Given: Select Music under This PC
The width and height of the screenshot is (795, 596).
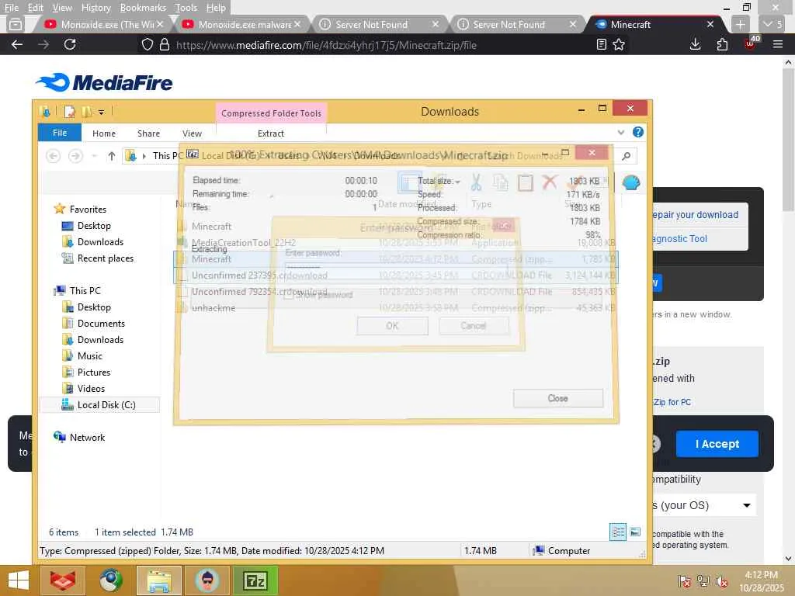Looking at the screenshot, I should click(90, 355).
